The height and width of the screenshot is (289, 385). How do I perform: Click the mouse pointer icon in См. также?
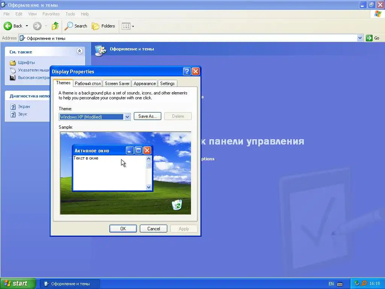12,70
